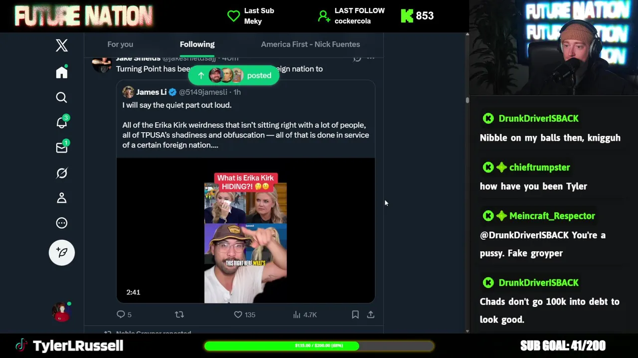
Task: Open reply comments showing 5
Action: [124, 315]
